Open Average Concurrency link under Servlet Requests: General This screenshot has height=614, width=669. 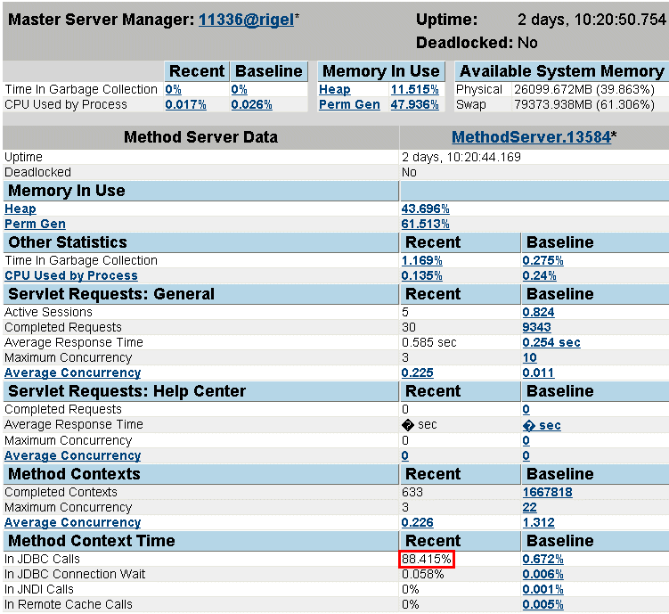pos(72,372)
